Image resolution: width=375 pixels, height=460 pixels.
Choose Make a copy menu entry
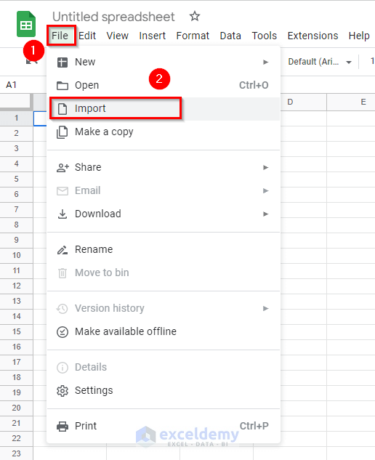click(x=163, y=132)
